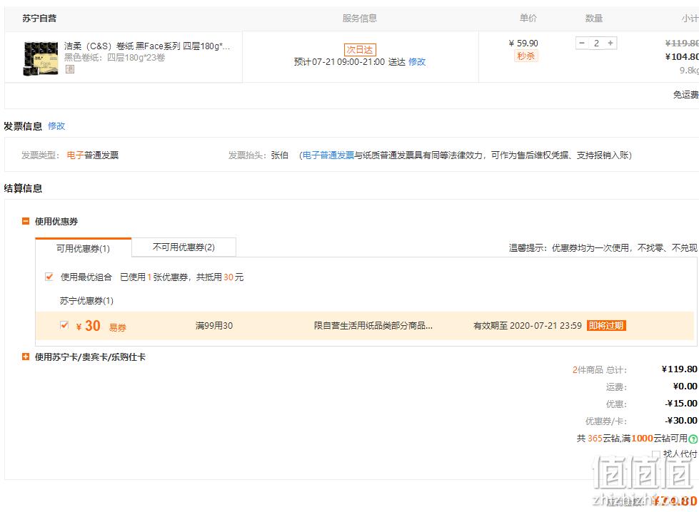Click the 即将过期 badge on the coupon
Viewport: 699px width, 512px height.
click(x=606, y=325)
